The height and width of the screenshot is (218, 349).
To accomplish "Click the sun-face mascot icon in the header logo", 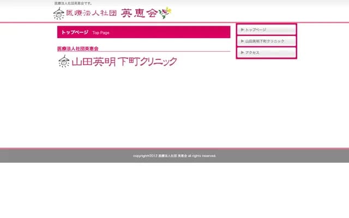I will pos(58,14).
